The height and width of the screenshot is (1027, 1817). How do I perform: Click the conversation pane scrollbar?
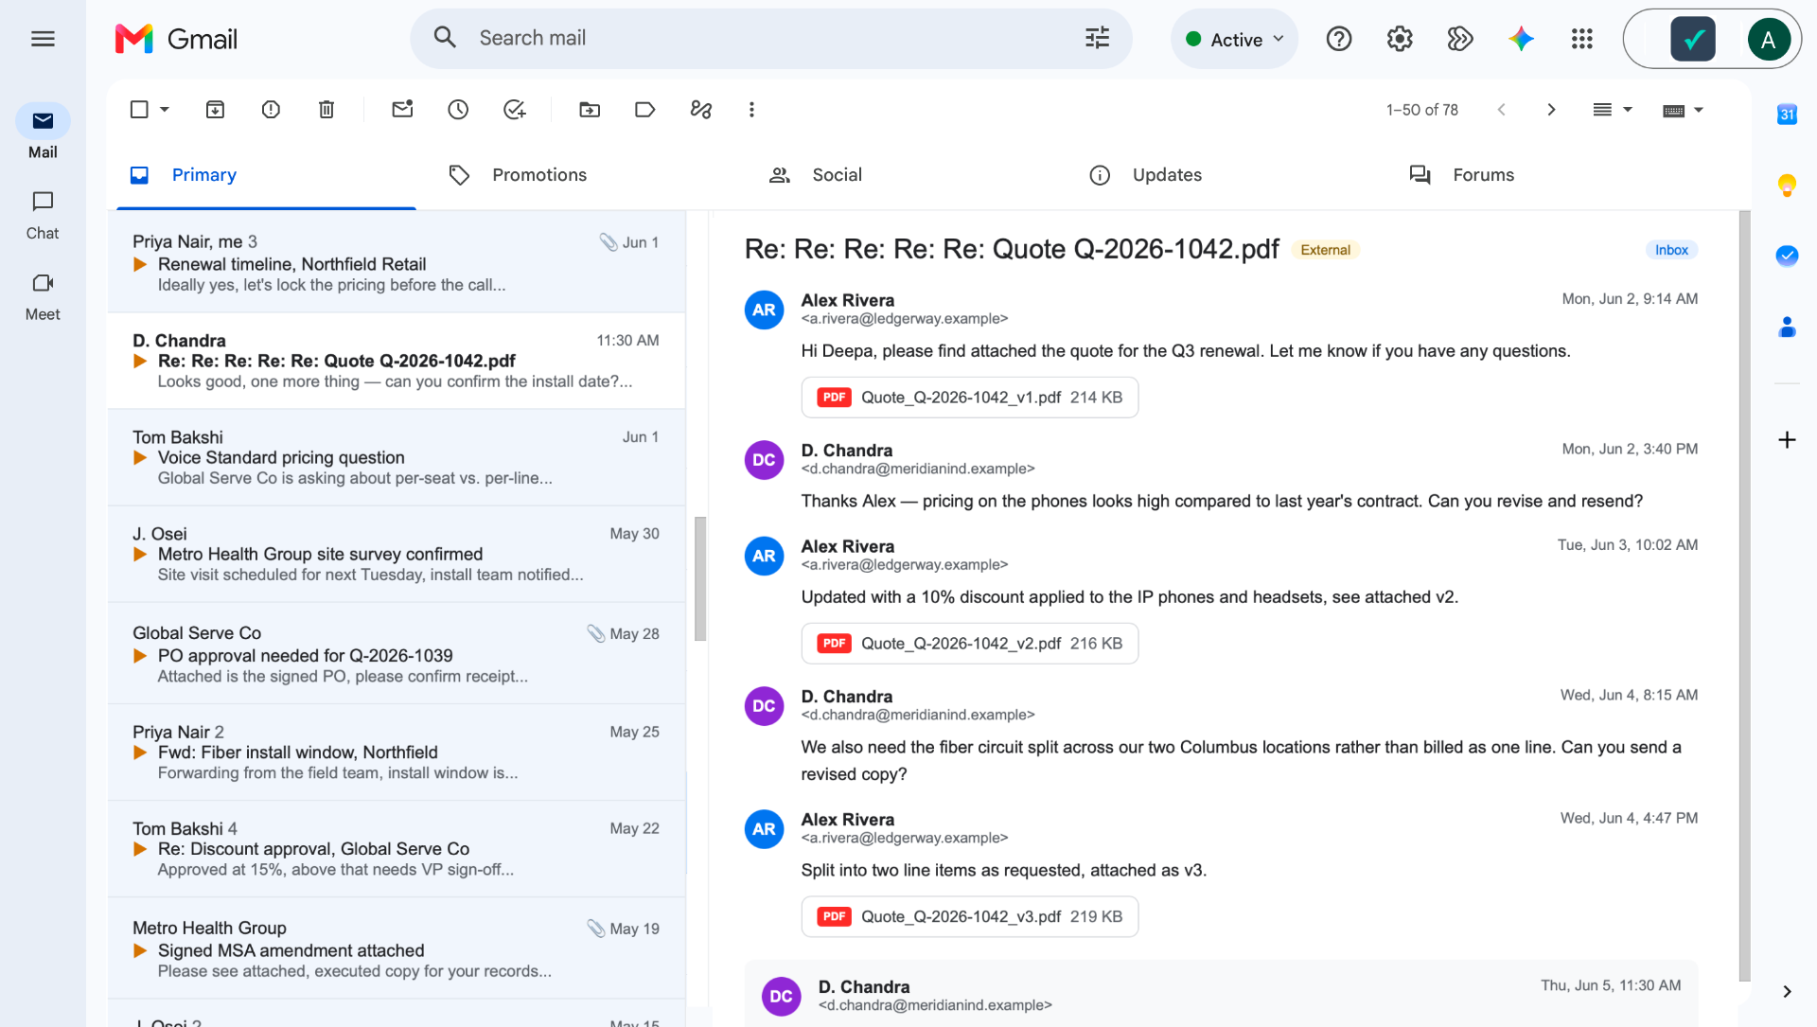pyautogui.click(x=1744, y=595)
